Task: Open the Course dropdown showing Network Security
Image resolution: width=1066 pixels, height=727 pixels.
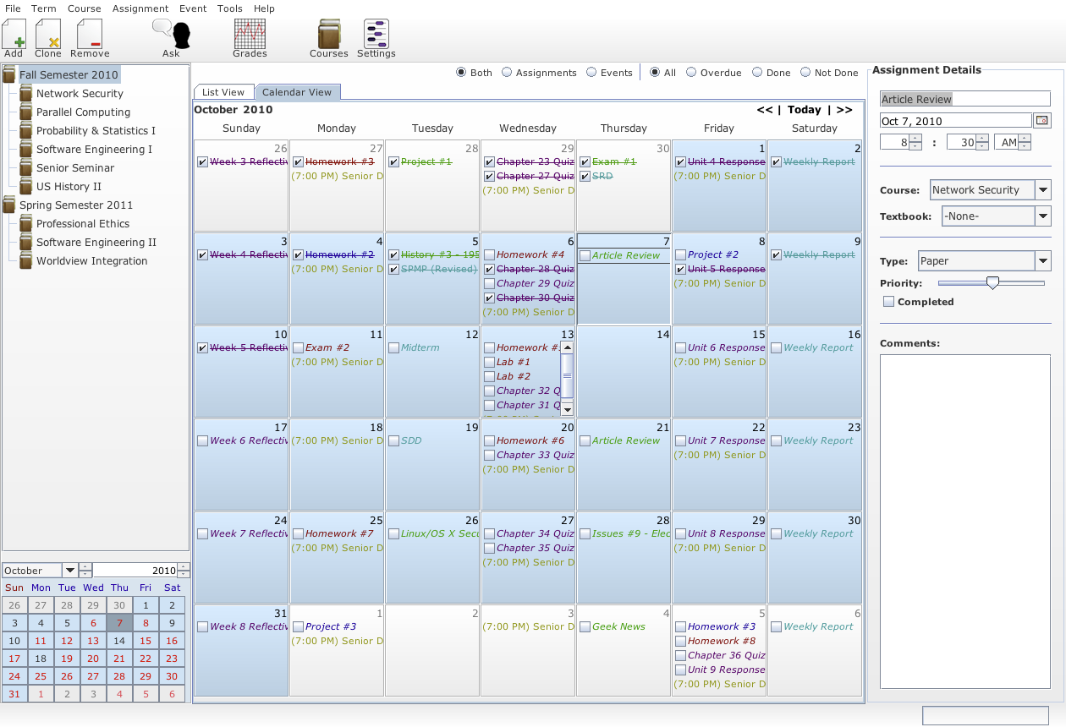Action: (x=1043, y=190)
